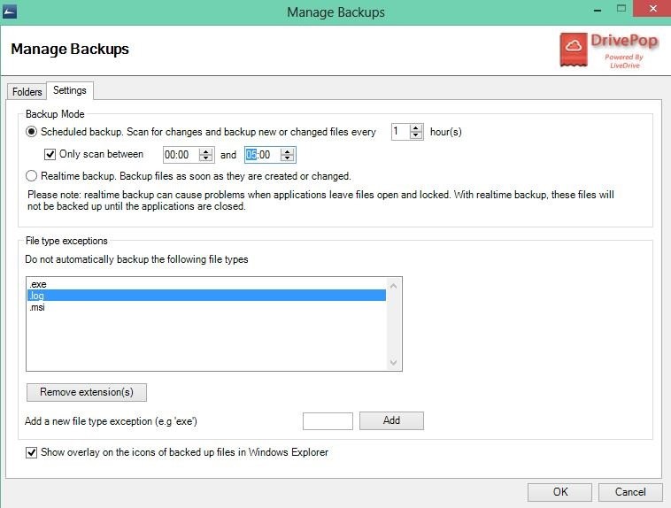Select the Scheduled backup radio button
The width and height of the screenshot is (671, 508).
31,132
